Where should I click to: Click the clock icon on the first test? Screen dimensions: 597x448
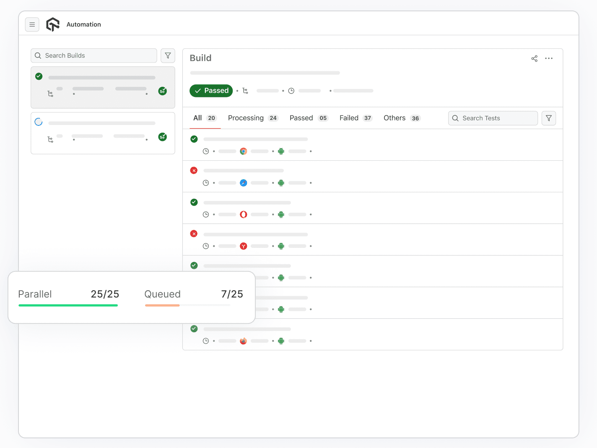click(x=206, y=151)
